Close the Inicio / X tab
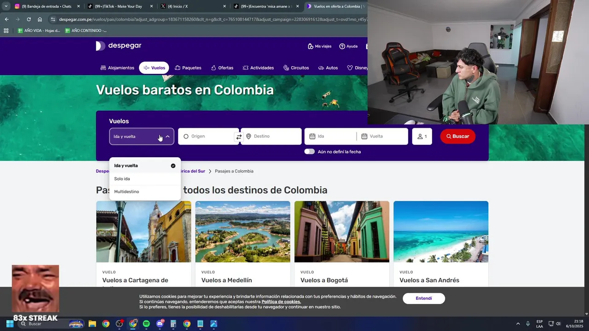Screen dimensions: 589x331 (224, 6)
